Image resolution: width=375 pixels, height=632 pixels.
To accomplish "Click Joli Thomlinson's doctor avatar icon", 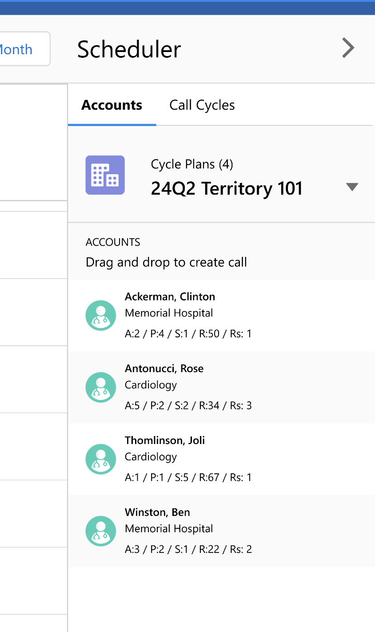I will click(x=101, y=459).
